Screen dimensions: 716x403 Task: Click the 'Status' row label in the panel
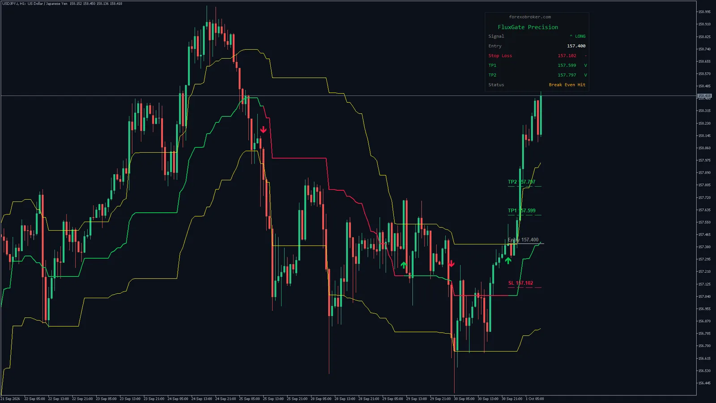tap(496, 85)
